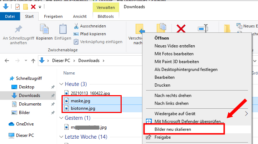
Task: Click the red X Löschen icon
Action: pos(181,30)
